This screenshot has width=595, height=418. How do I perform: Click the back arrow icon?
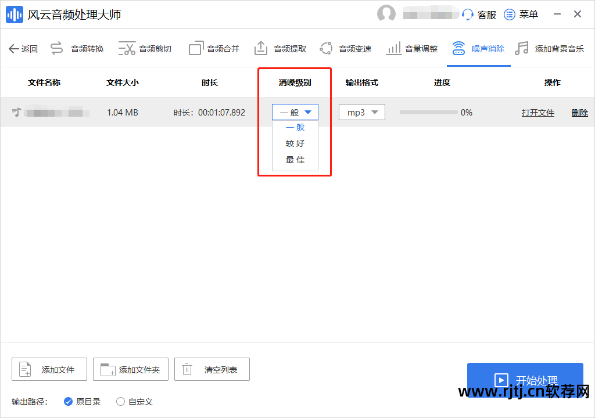[14, 49]
